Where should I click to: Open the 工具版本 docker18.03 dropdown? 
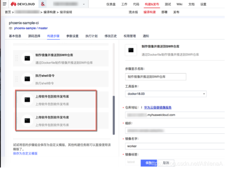[x=166, y=94]
